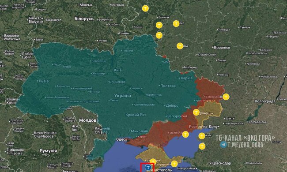287x172 pixels.
Task: Click the Донецьк city label
Action: tap(206, 113)
